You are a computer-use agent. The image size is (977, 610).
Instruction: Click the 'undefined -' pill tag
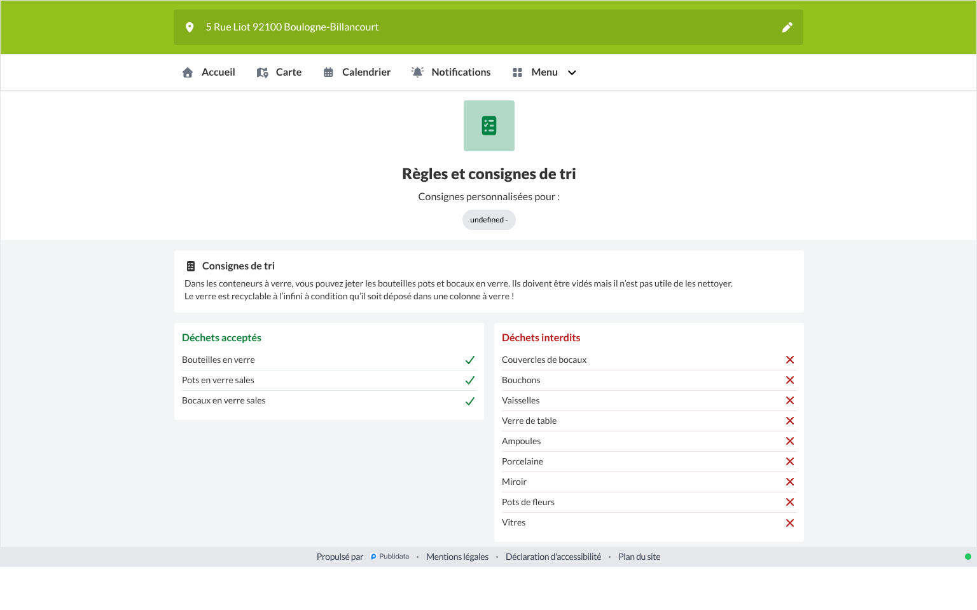489,220
